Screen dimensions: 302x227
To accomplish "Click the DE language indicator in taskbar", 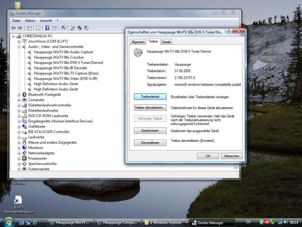I will click(248, 222).
